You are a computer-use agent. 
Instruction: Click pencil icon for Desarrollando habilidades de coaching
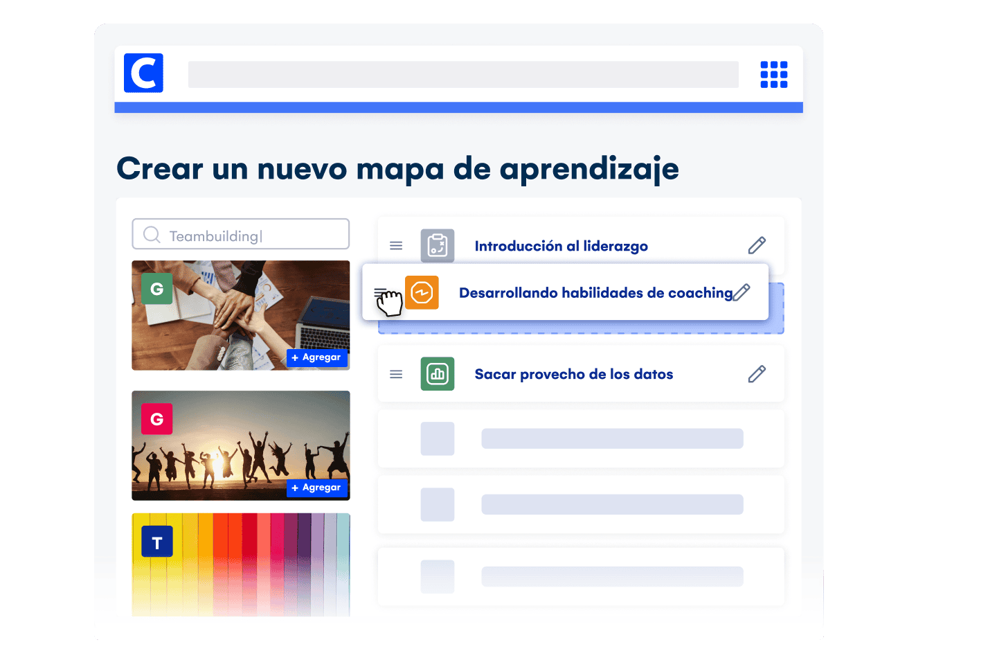[742, 292]
